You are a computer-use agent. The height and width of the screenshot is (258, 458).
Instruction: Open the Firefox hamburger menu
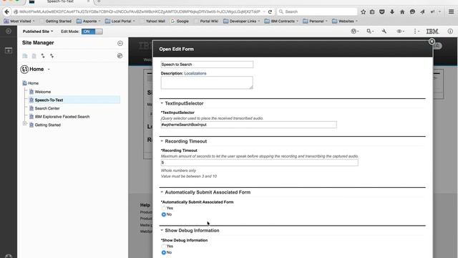pyautogui.click(x=451, y=11)
